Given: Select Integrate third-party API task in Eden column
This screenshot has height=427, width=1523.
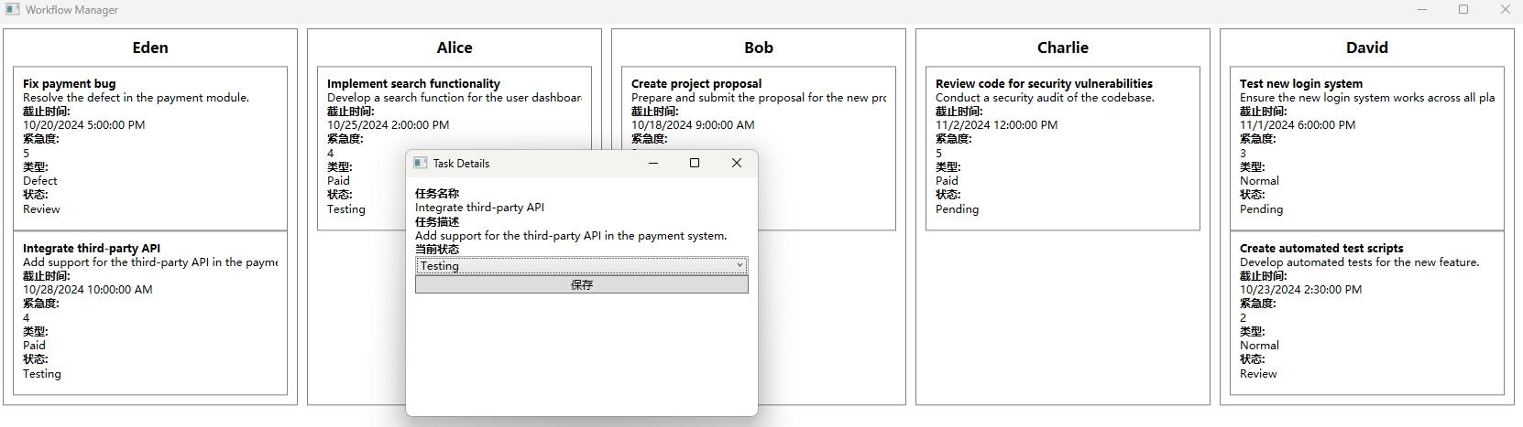Looking at the screenshot, I should (150, 312).
